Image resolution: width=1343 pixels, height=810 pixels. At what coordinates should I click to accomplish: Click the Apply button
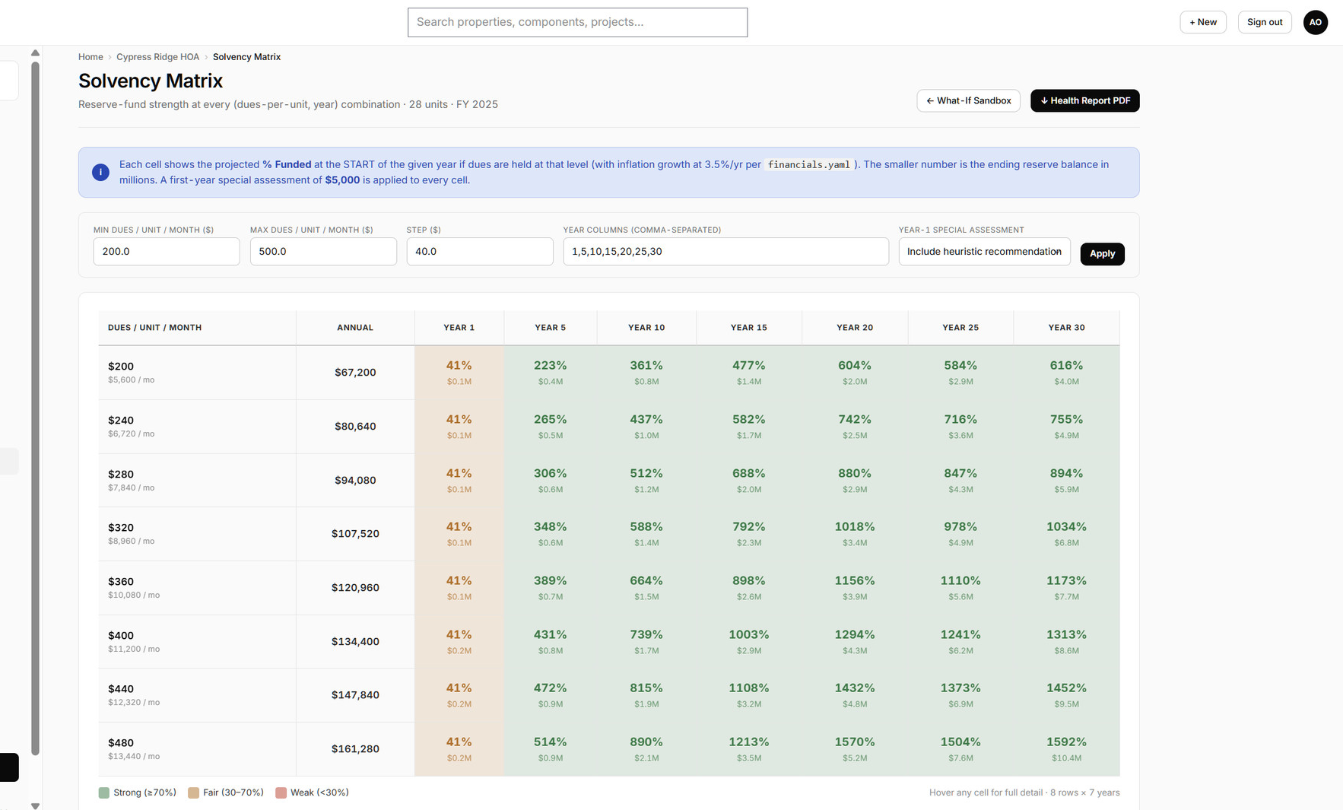(x=1102, y=253)
